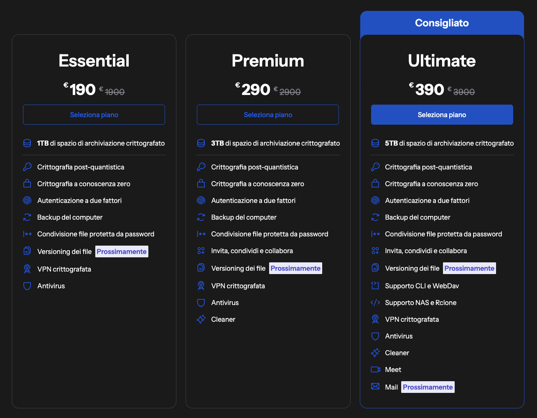Click the lock icon in Ultimate plan
This screenshot has width=537, height=418.
tap(375, 184)
